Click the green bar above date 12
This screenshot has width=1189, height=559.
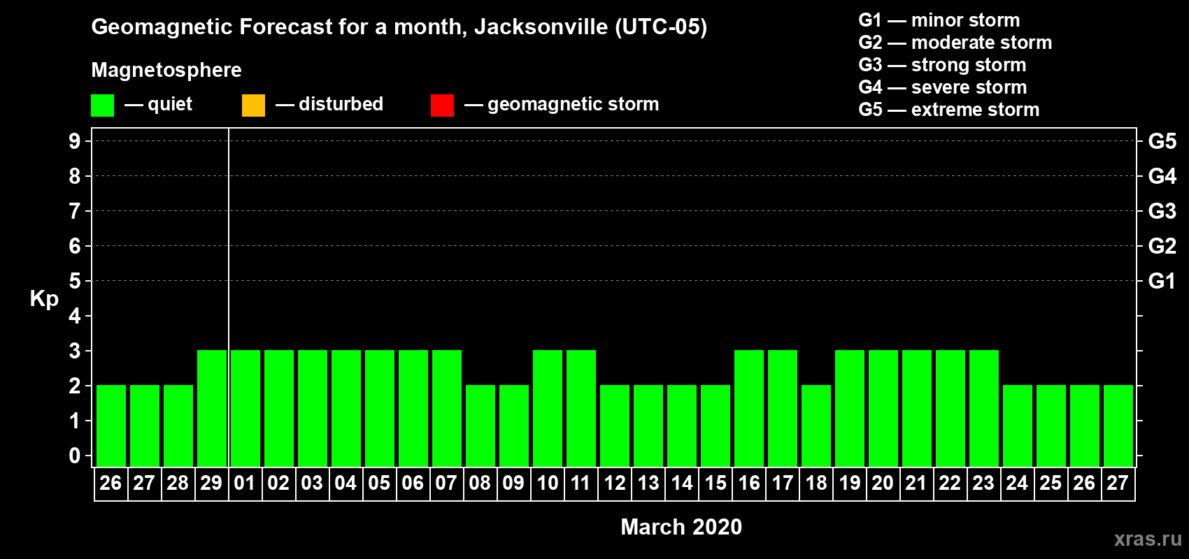[x=615, y=426]
